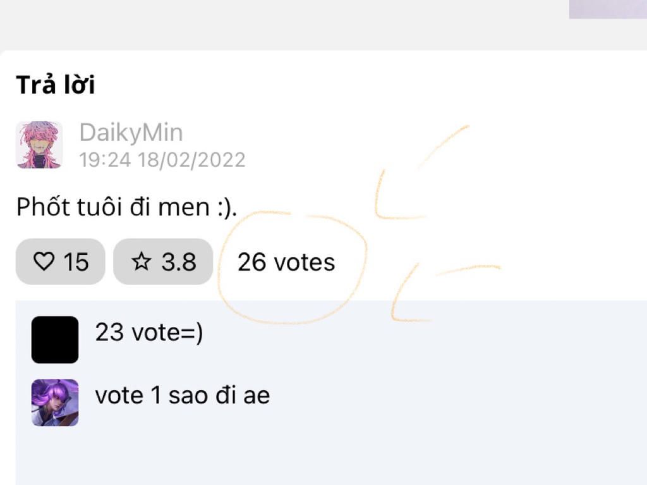This screenshot has width=647, height=485.
Task: Open DaikyMin's pink-haired profile avatar
Action: (39, 145)
